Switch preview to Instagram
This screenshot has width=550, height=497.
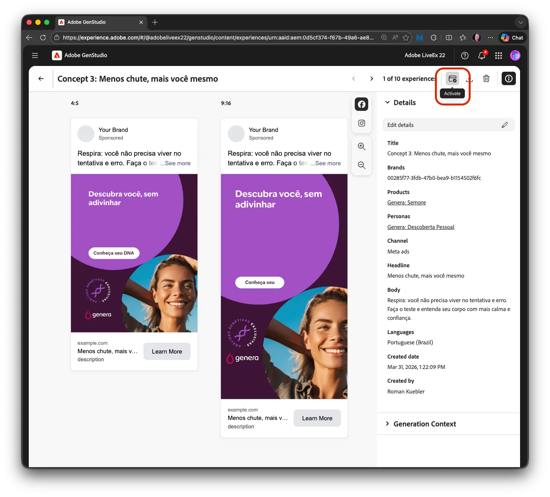tap(361, 123)
